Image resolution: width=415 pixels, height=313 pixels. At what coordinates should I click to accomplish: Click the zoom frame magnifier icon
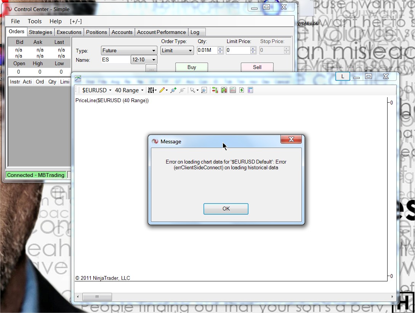[x=204, y=90]
